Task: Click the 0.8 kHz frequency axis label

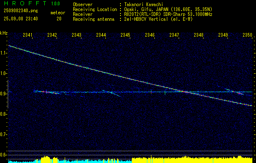Action: coord(3,114)
